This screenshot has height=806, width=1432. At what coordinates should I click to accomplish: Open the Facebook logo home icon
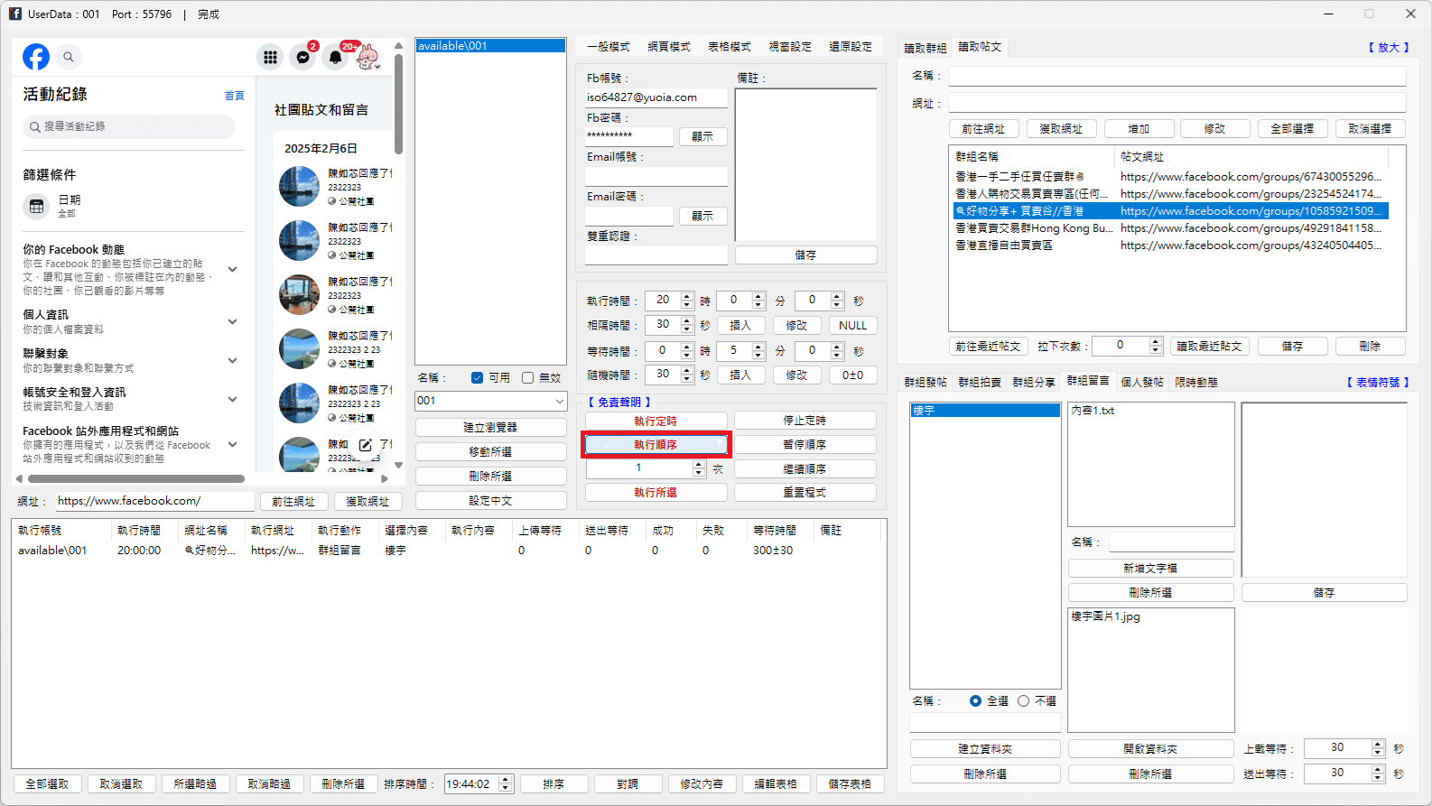click(x=36, y=57)
